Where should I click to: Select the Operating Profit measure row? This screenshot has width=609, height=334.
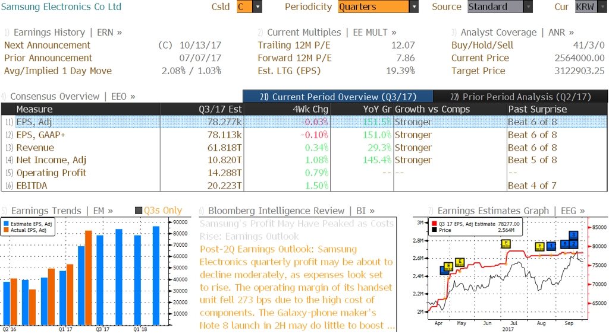tap(304, 173)
